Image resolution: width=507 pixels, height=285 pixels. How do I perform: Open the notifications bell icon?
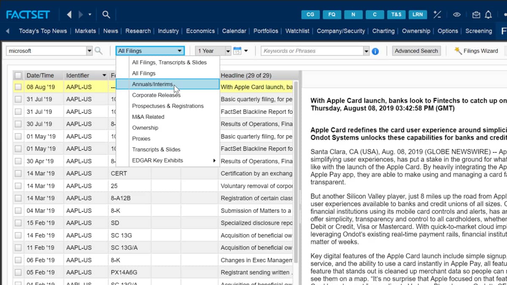[488, 15]
